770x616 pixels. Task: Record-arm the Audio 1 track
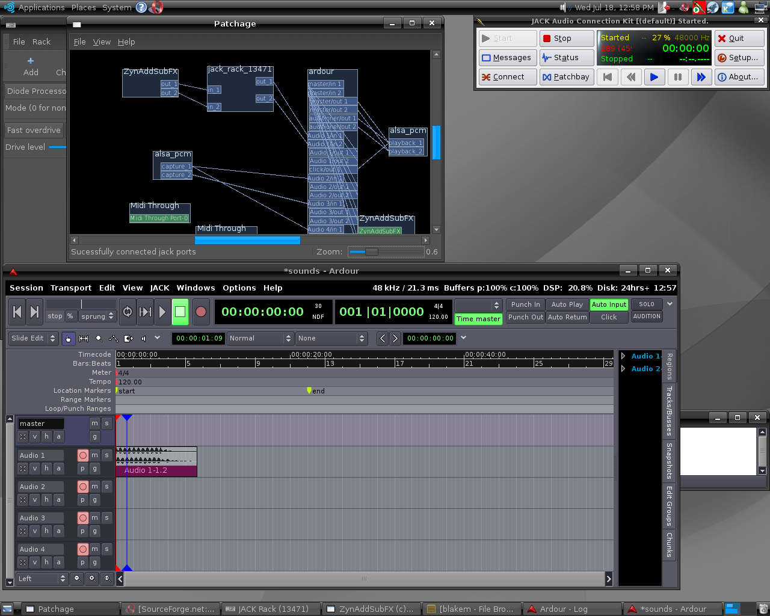83,455
